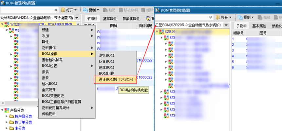282x131 pixels.
Task: Choose 全层展开 from the context menu
Action: click(x=67, y=90)
